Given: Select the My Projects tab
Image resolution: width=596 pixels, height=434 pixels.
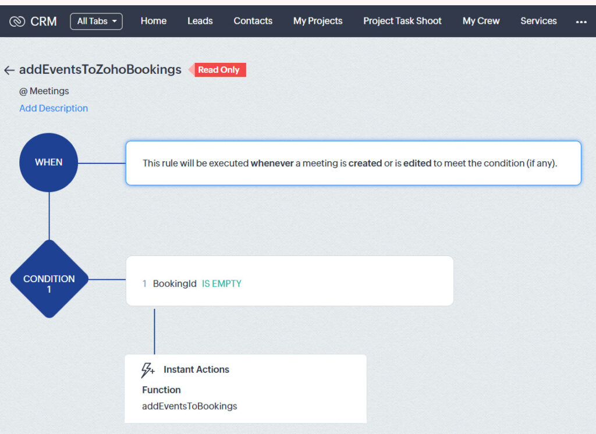Looking at the screenshot, I should click(318, 21).
